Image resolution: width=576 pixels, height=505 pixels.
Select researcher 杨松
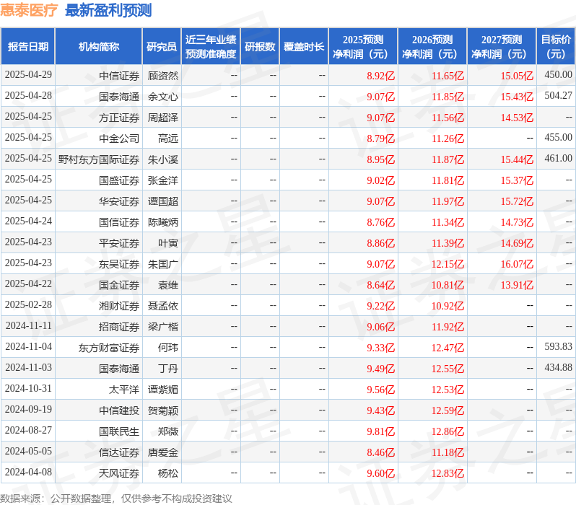168,474
